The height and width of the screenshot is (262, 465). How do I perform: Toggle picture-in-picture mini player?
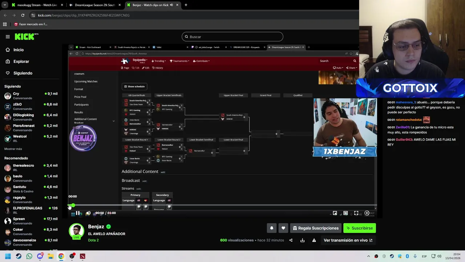point(335,213)
